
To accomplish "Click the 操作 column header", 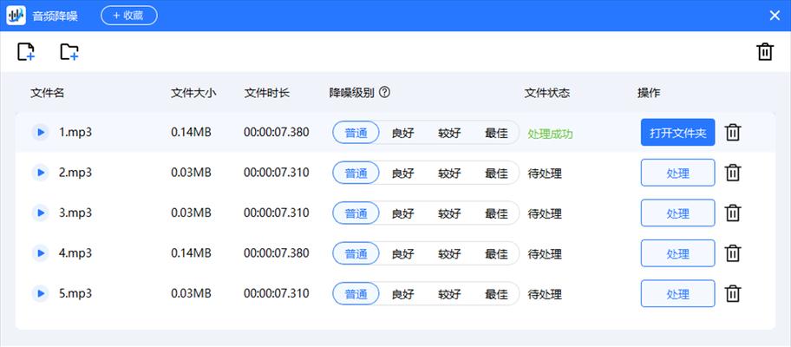I will pos(649,93).
